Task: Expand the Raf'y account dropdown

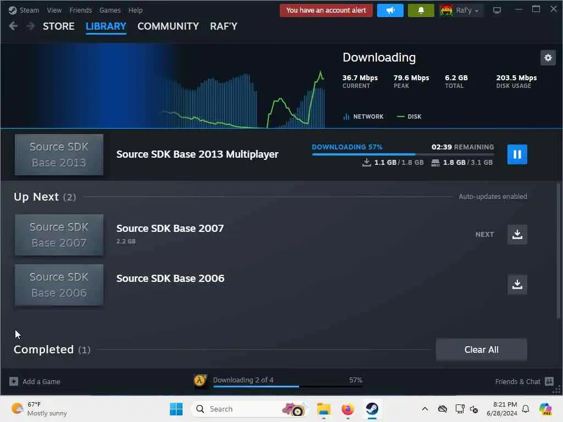Action: point(468,10)
